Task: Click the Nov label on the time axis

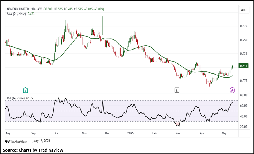Action: pos(84,133)
